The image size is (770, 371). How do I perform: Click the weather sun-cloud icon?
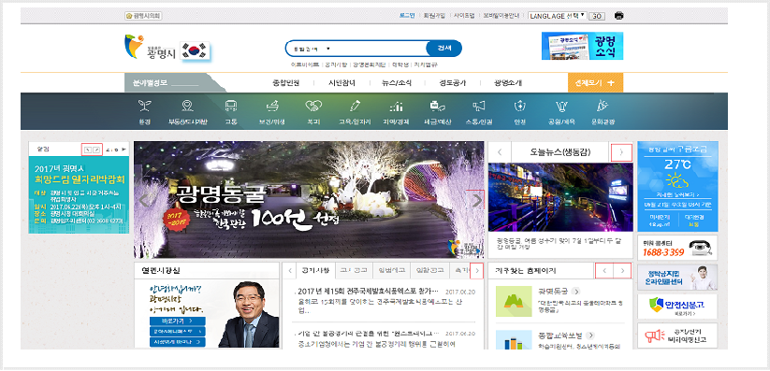pyautogui.click(x=677, y=181)
